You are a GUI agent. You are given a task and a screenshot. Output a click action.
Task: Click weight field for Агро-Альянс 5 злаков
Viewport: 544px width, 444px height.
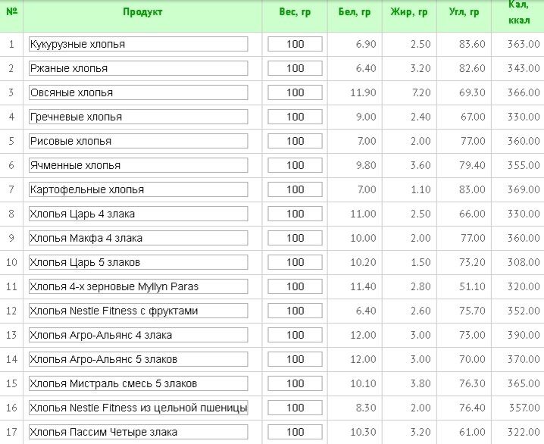pyautogui.click(x=295, y=359)
